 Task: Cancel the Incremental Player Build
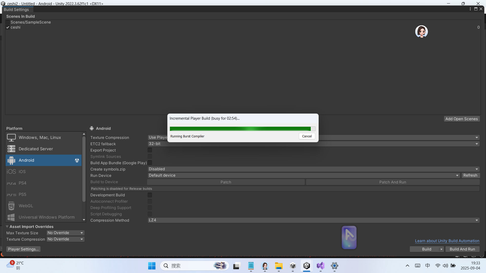coord(307,136)
